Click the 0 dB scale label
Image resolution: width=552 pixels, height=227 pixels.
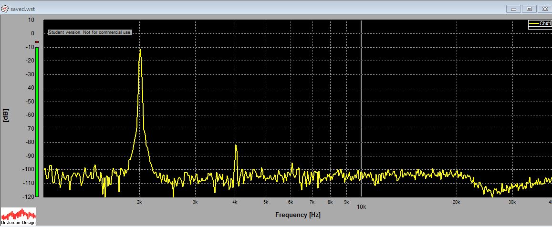tap(33, 33)
